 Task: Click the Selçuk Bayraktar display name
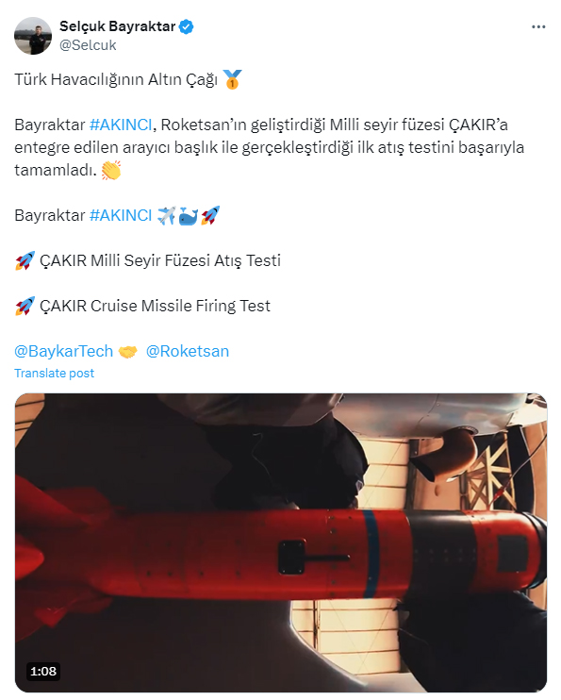(x=118, y=26)
